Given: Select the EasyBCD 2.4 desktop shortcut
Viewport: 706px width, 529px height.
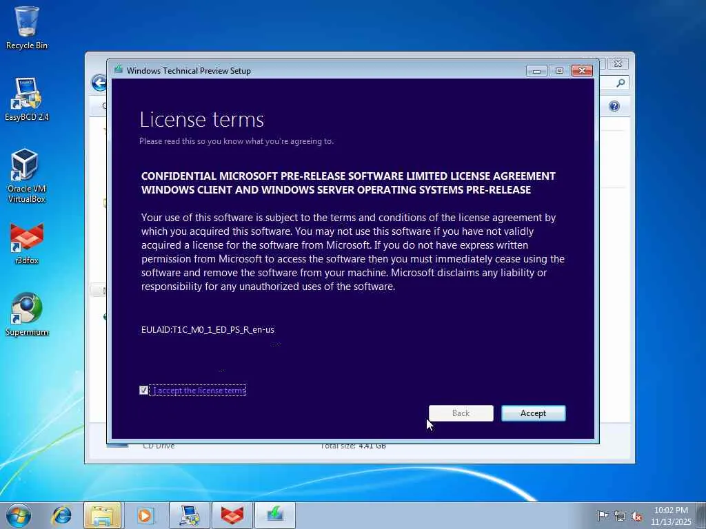Looking at the screenshot, I should (27, 99).
